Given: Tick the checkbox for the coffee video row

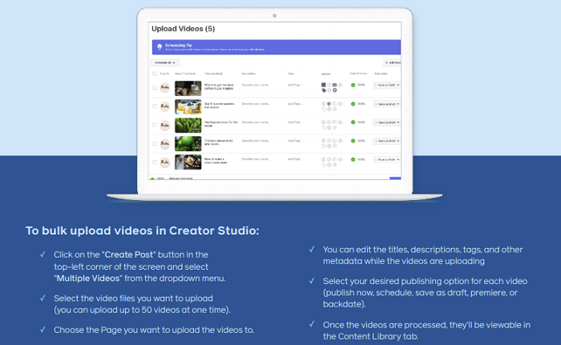Looking at the screenshot, I should click(x=155, y=87).
